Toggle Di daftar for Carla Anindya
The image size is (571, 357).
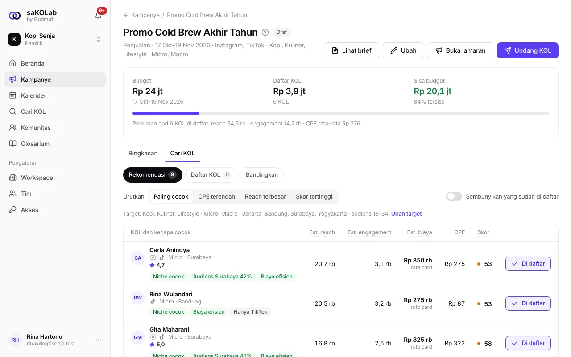pos(528,264)
